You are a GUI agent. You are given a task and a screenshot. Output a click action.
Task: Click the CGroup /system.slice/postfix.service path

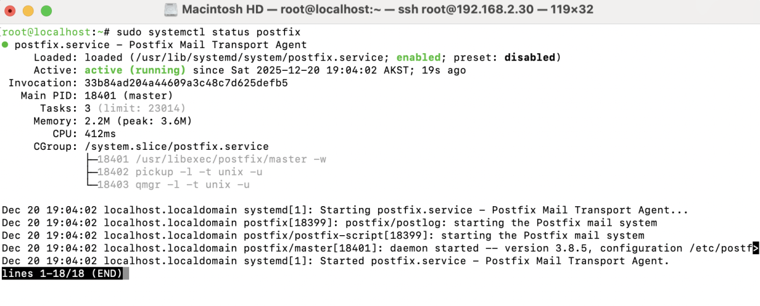(x=176, y=147)
